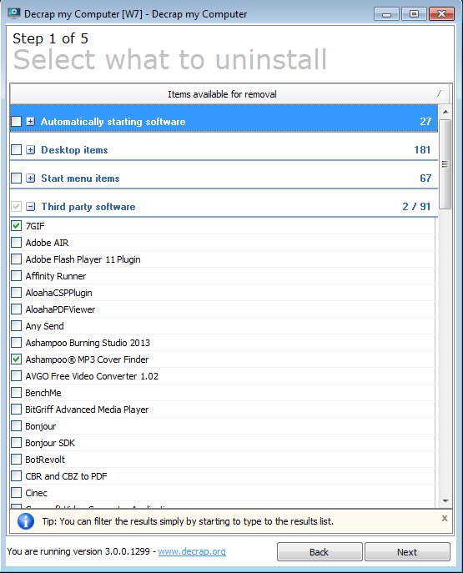Click the blue info tip icon
Viewport: 463px width, 573px height.
click(x=26, y=521)
